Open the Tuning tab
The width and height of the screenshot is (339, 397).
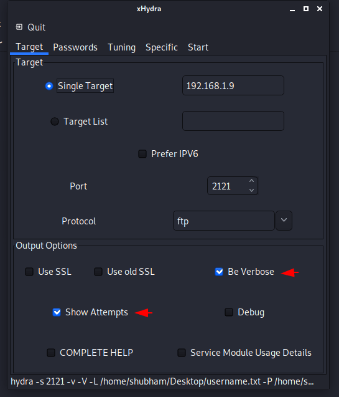point(121,47)
